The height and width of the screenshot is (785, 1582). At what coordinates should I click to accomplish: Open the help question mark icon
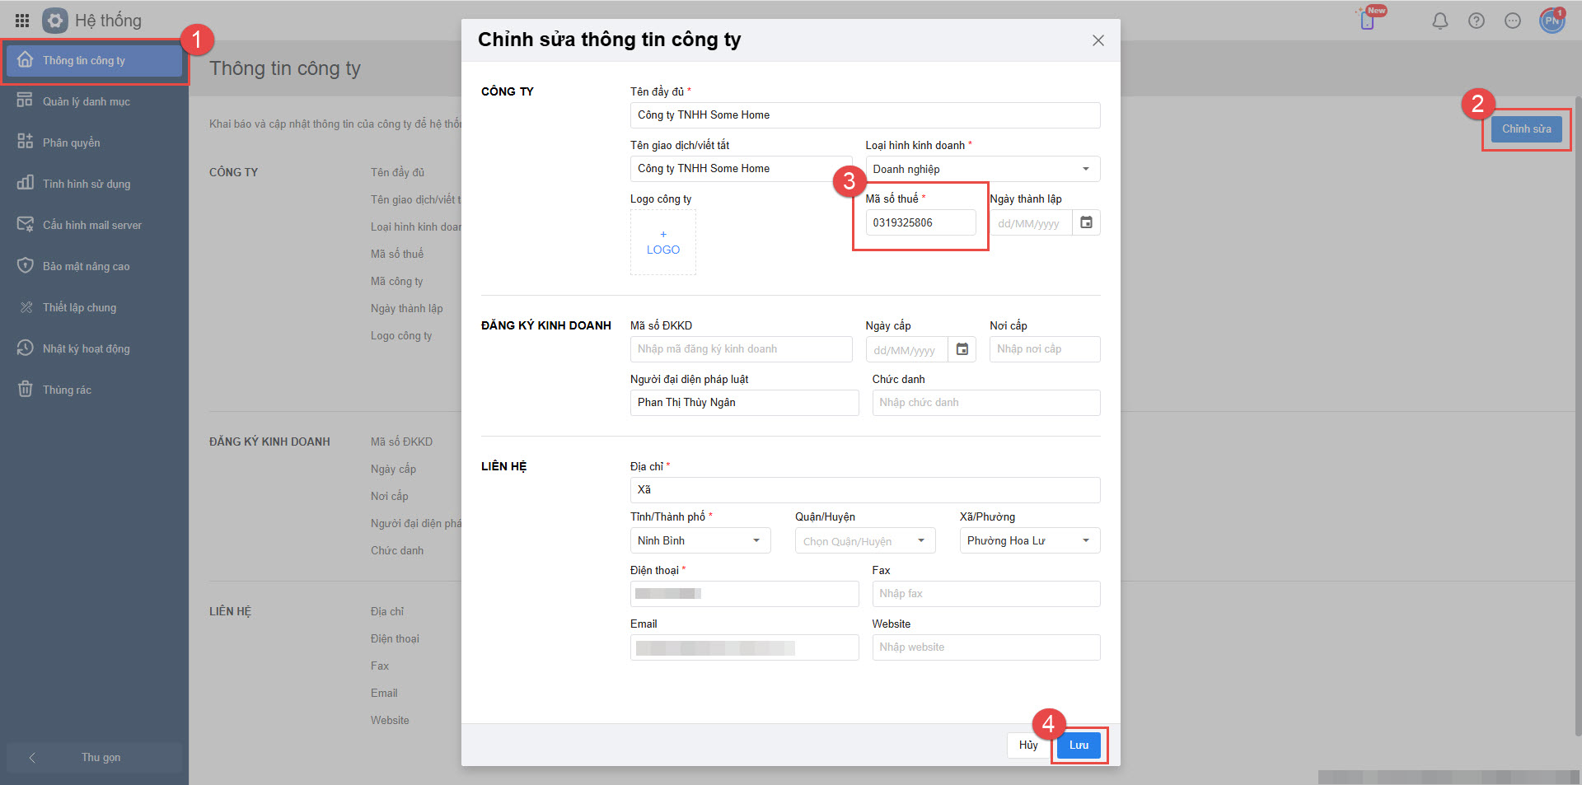tap(1476, 21)
